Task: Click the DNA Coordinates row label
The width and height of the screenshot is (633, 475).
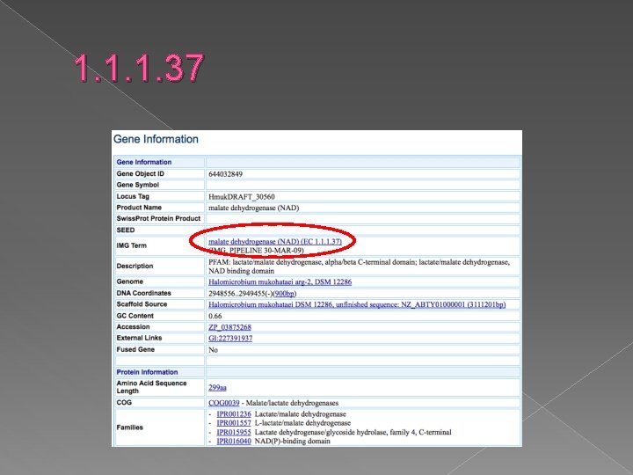Action: click(x=143, y=293)
